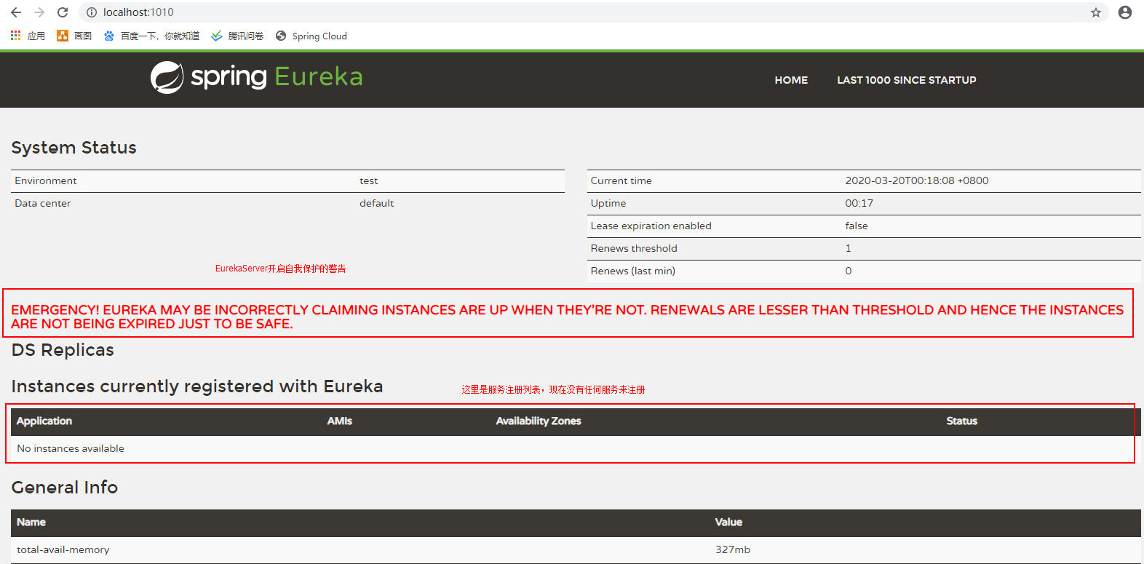Click the Lease expiration enabled label
This screenshot has width=1144, height=564.
pyautogui.click(x=651, y=226)
